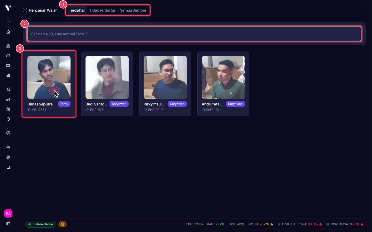This screenshot has width=372, height=232.
Task: Open Rizky Maul... face photo
Action: coord(165,77)
